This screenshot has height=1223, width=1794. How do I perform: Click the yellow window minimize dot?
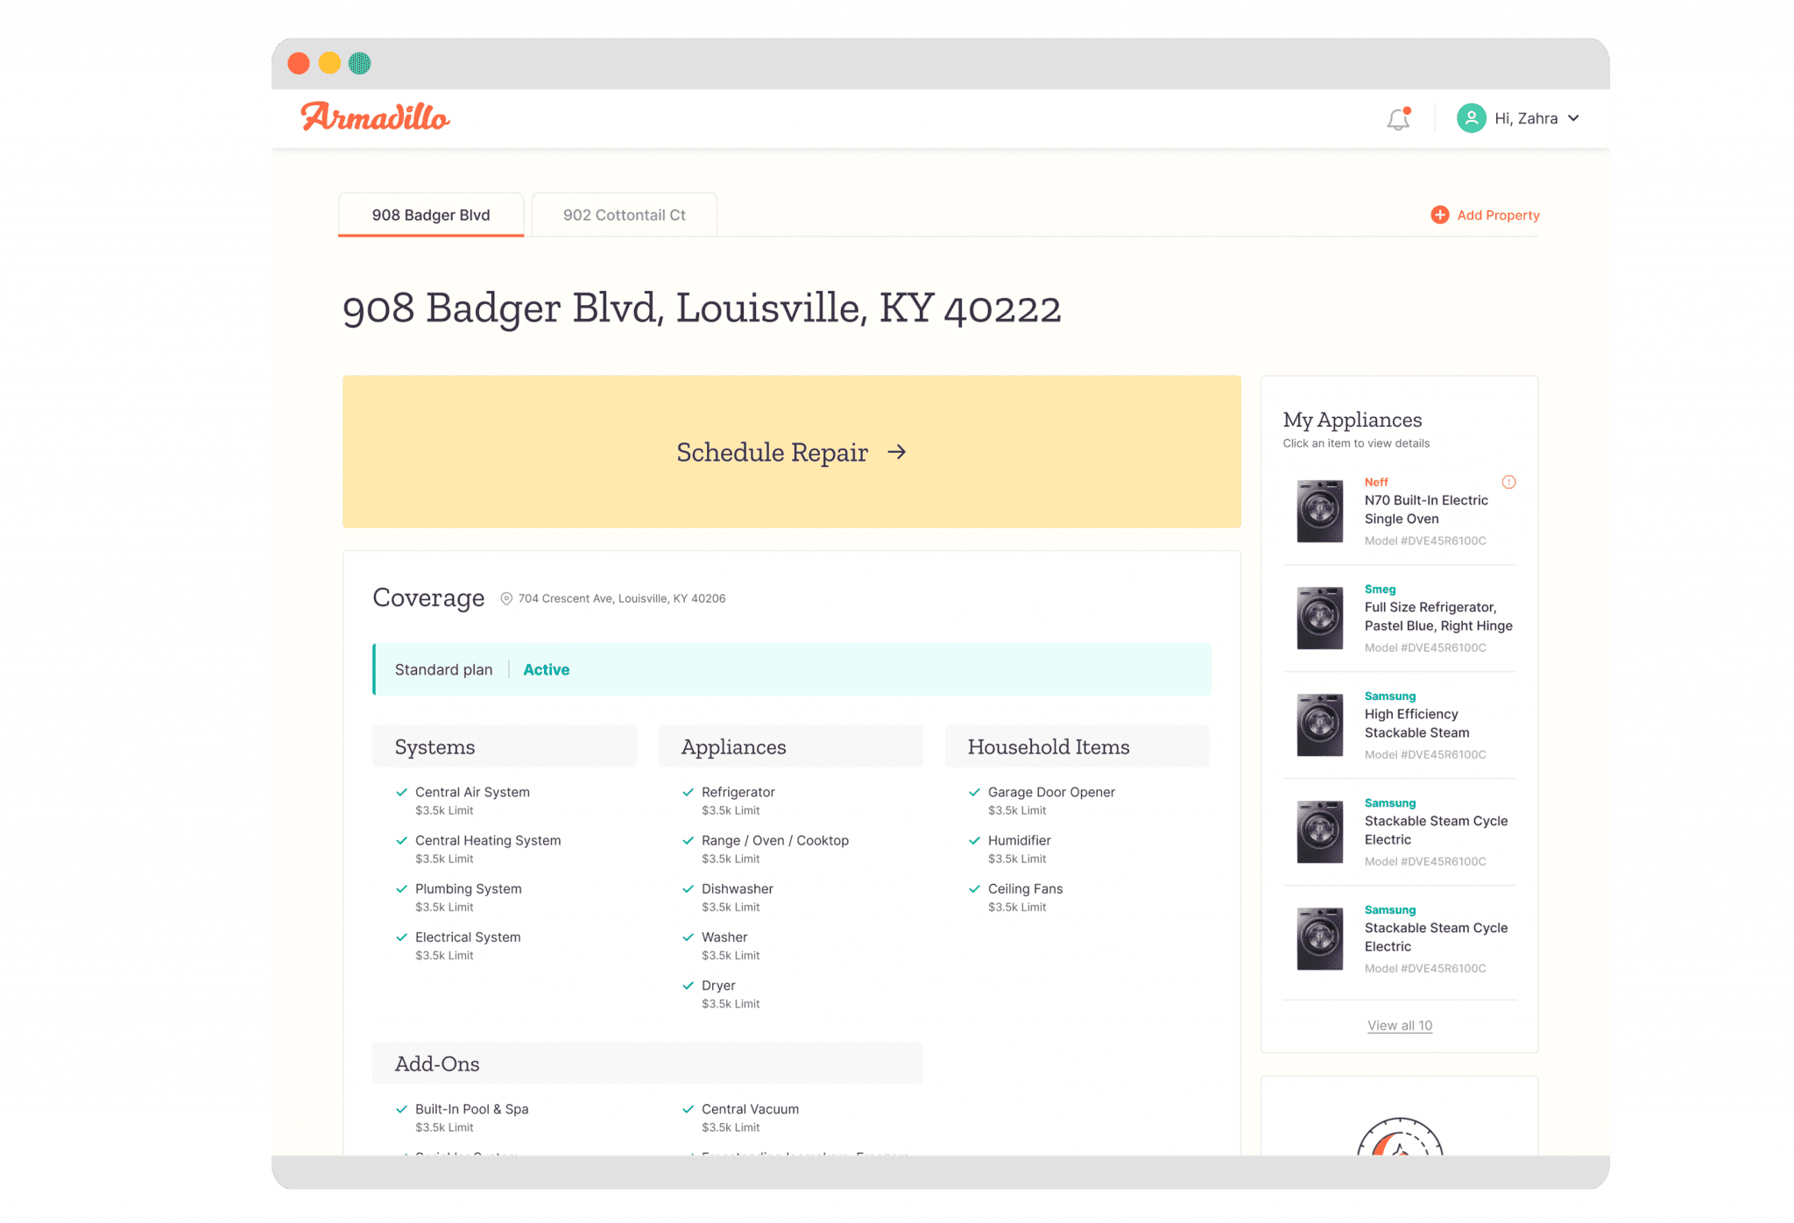[x=329, y=63]
